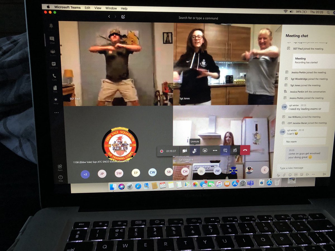Screen dimensions: 335x251
Task: Open more apps ellipsis in sidebar
Action: tap(57, 113)
